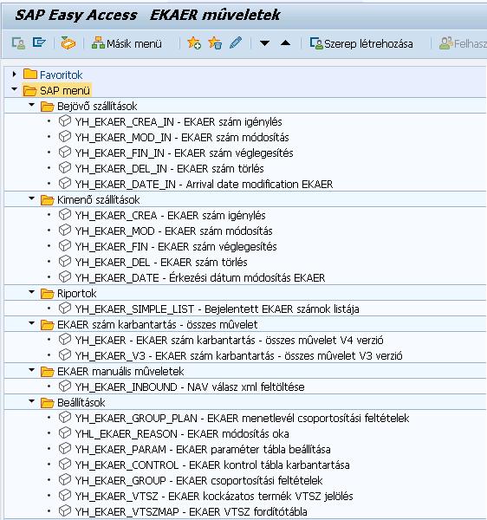
Task: Click cube icon of YH_EKAER_SIMPLE_LIST
Action: point(65,308)
